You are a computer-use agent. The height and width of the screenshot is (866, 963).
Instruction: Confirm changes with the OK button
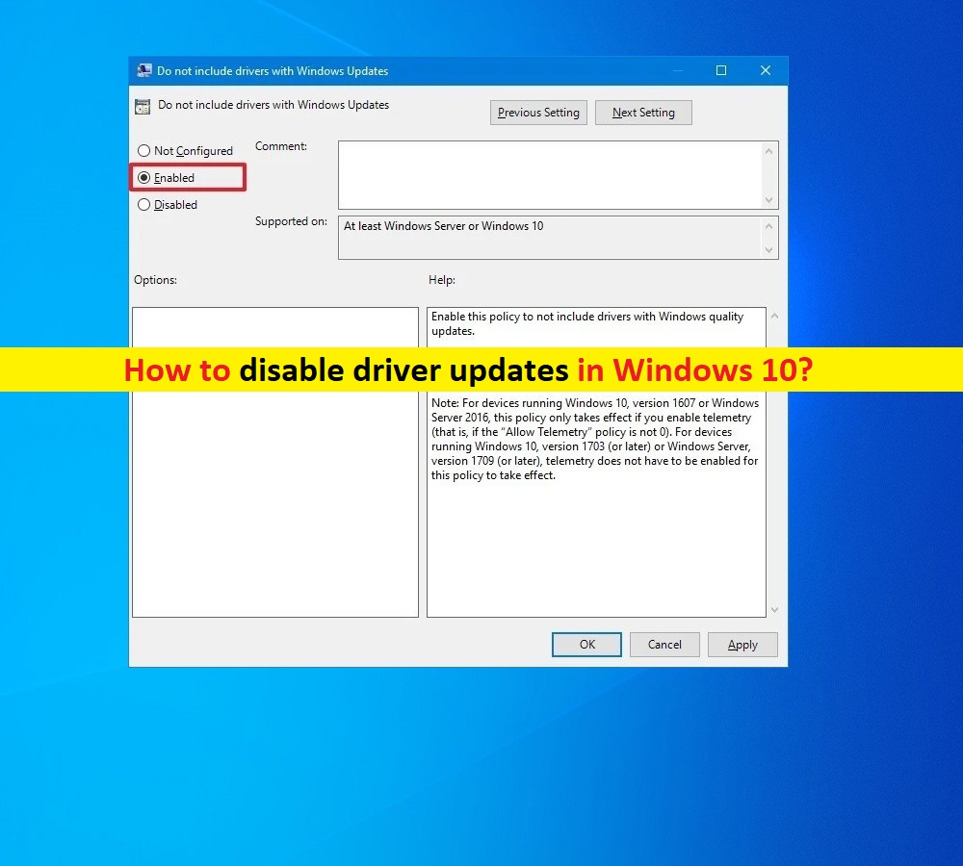(586, 645)
